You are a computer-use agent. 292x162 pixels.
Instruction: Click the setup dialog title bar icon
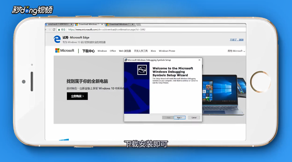coord(126,60)
